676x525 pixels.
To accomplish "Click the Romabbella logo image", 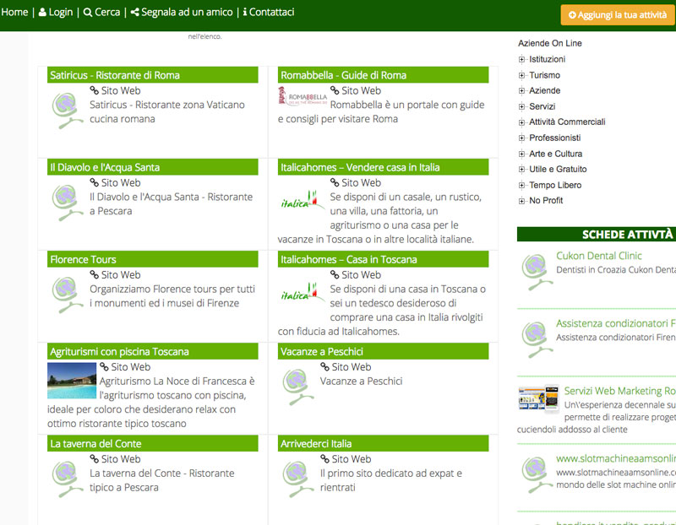I will 303,95.
